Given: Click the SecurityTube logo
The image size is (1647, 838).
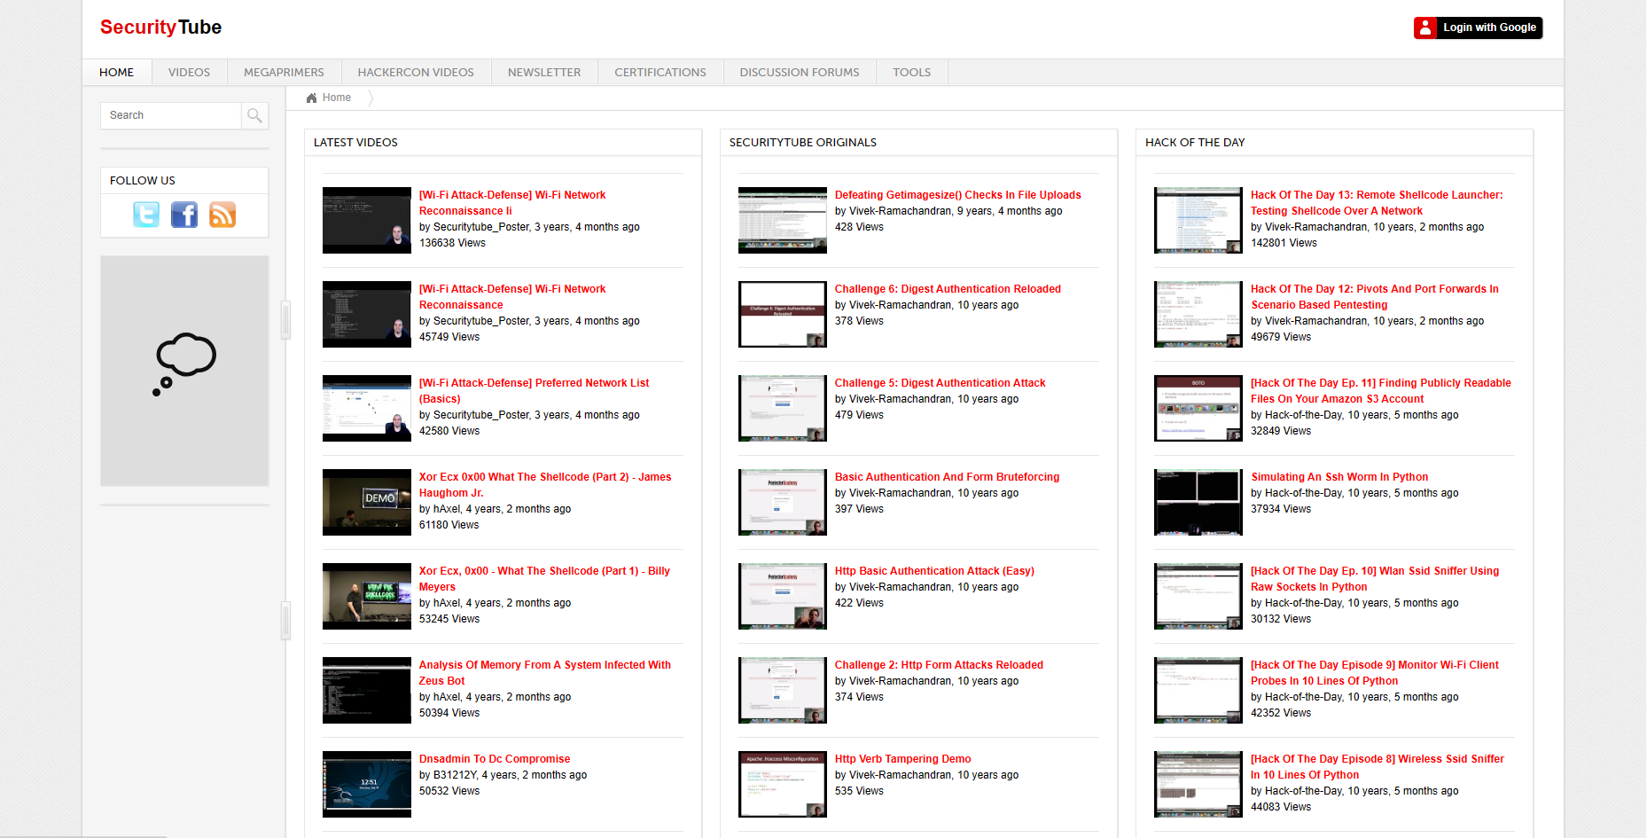Looking at the screenshot, I should 160,27.
